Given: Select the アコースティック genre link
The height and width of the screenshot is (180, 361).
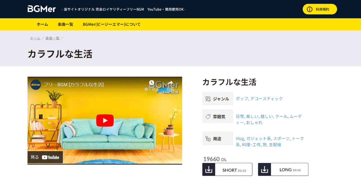Looking at the screenshot, I should (267, 99).
